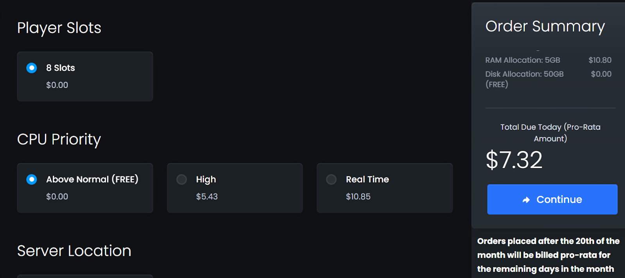This screenshot has width=625, height=278.
Task: Select the Real Time radio option
Action: point(331,179)
